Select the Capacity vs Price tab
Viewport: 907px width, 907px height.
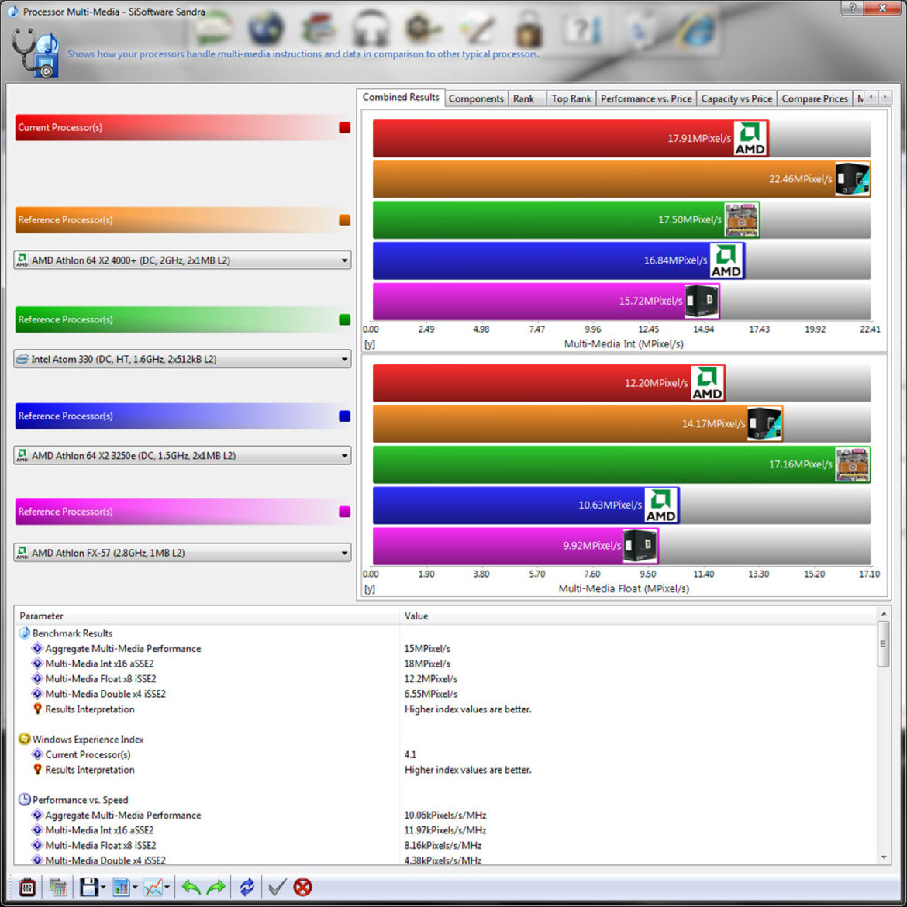pyautogui.click(x=736, y=99)
